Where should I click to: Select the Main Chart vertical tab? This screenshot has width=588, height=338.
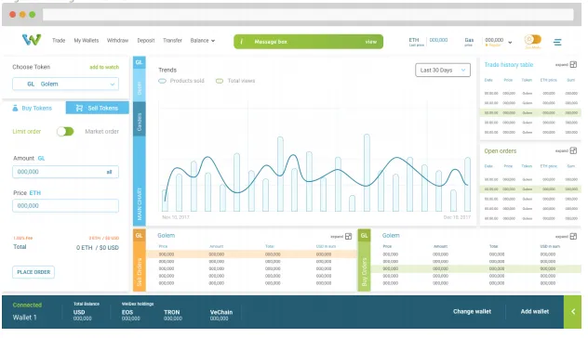pyautogui.click(x=140, y=181)
